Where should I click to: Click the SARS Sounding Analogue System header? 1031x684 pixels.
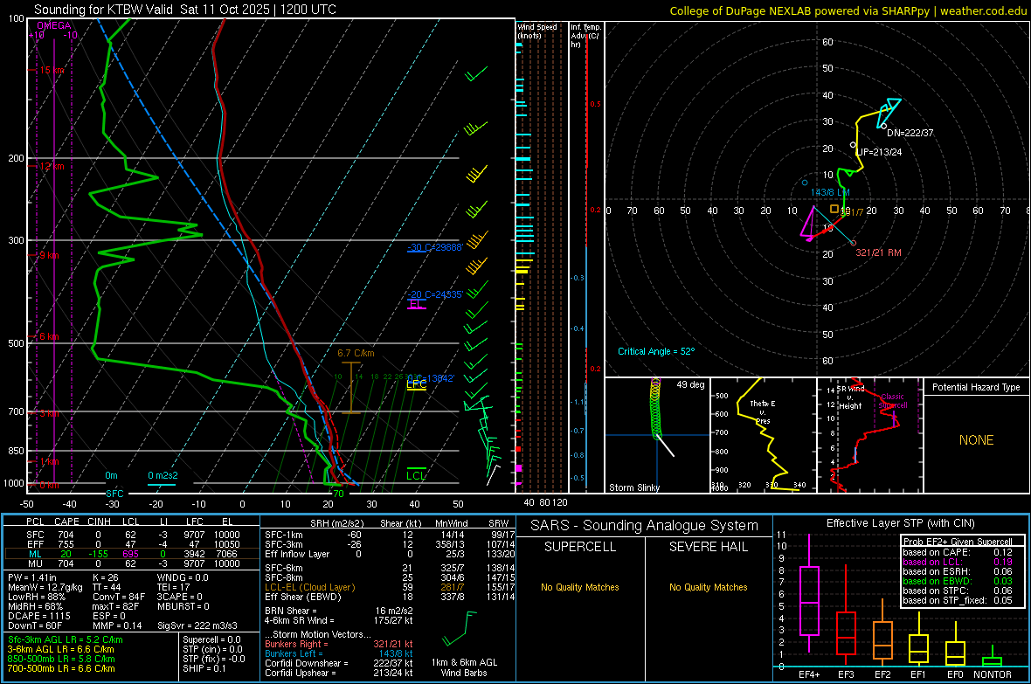click(x=645, y=526)
